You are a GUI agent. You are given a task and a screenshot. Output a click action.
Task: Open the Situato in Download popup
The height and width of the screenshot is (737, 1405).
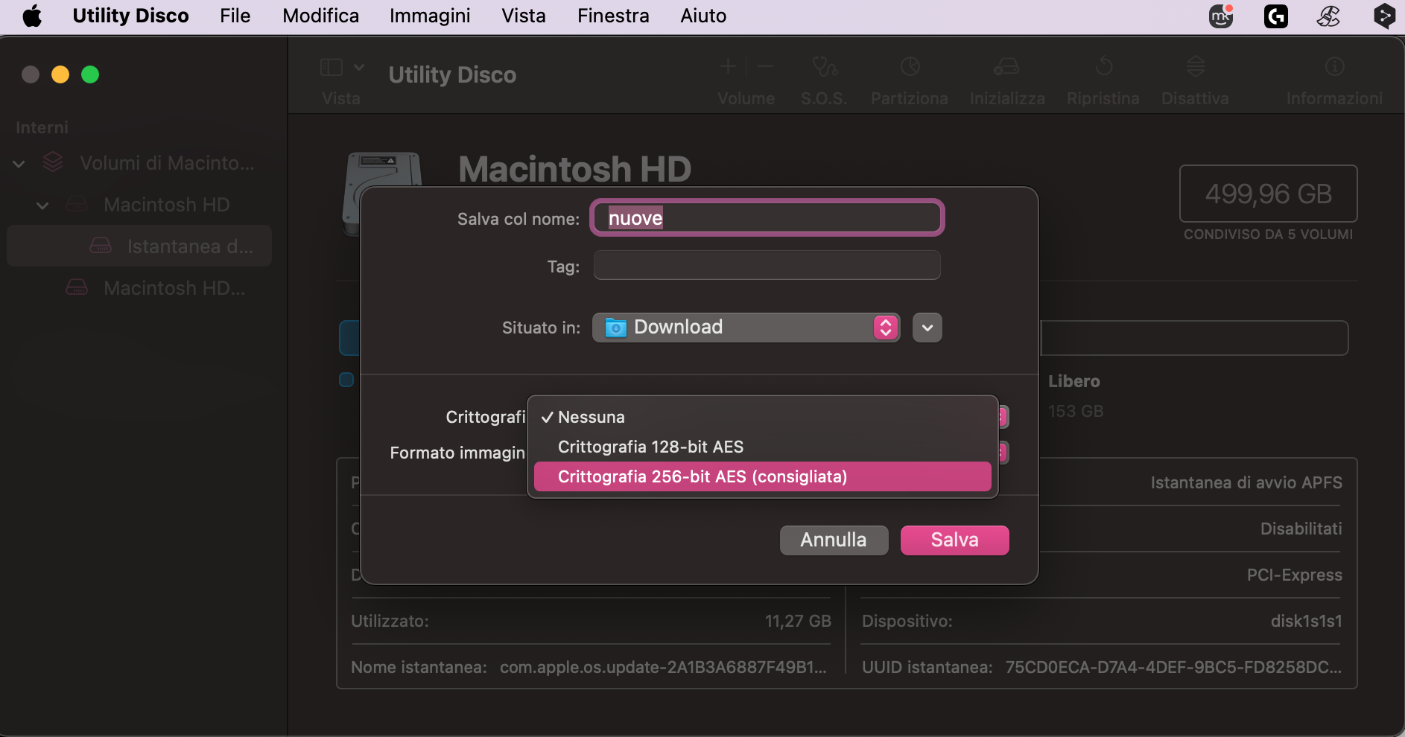click(x=746, y=328)
